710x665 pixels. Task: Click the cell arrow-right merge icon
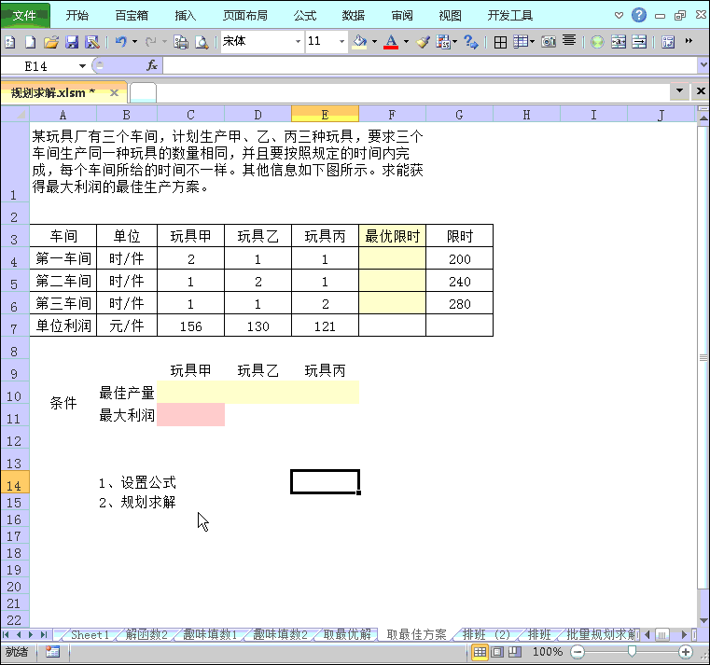639,42
